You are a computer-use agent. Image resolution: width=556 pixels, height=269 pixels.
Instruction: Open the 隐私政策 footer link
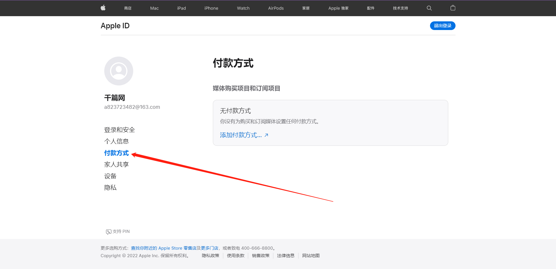click(x=211, y=255)
